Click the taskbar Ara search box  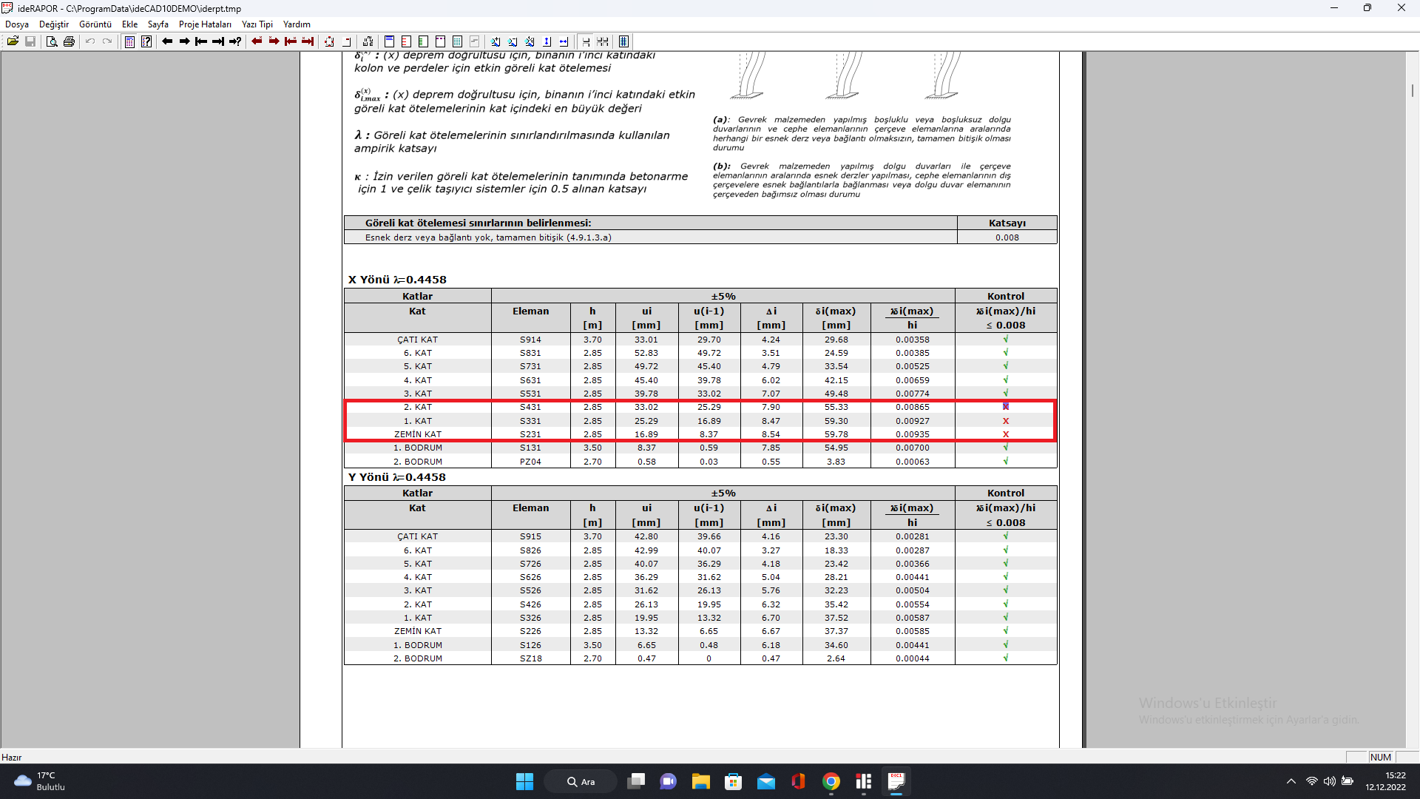click(x=581, y=781)
